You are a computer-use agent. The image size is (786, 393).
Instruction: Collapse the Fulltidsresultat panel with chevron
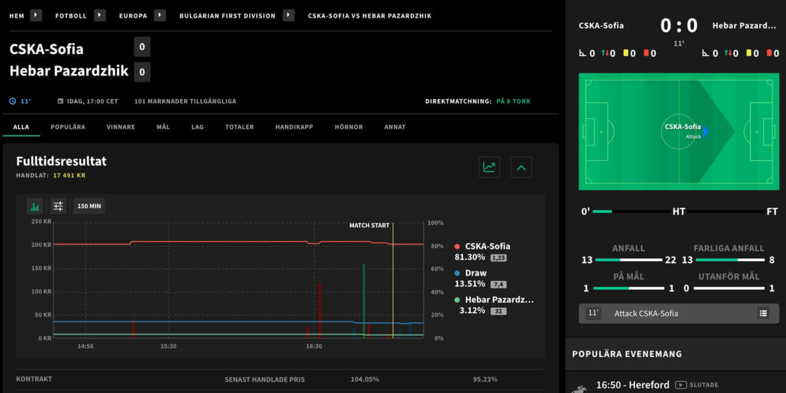coord(521,167)
